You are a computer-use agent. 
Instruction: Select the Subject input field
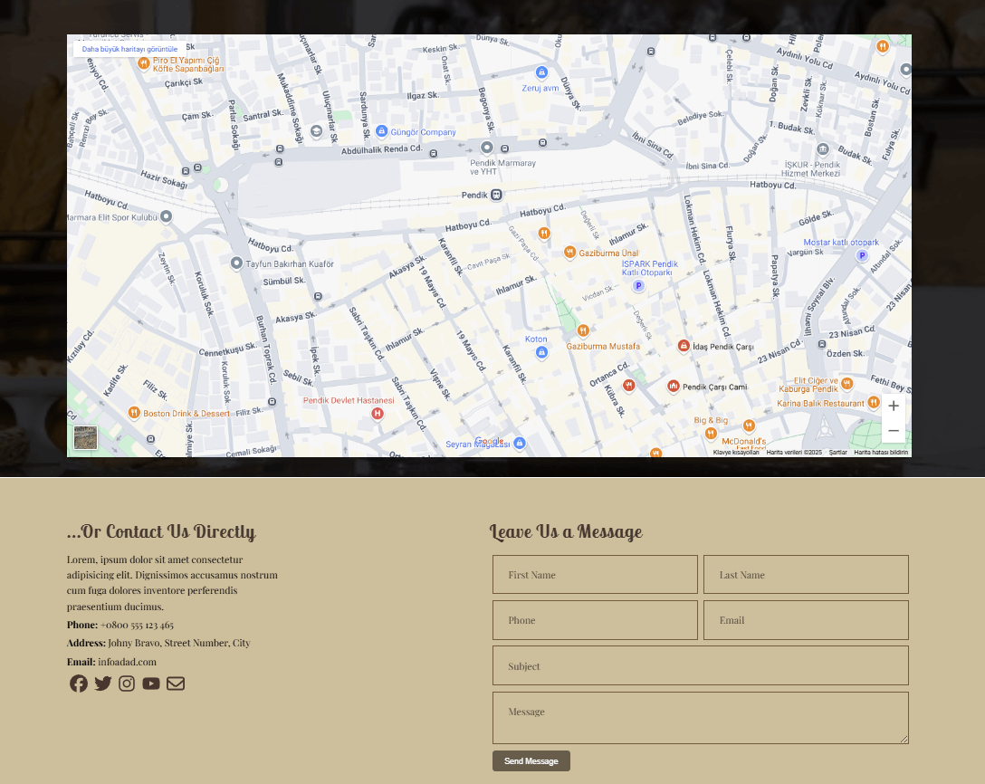pyautogui.click(x=701, y=666)
